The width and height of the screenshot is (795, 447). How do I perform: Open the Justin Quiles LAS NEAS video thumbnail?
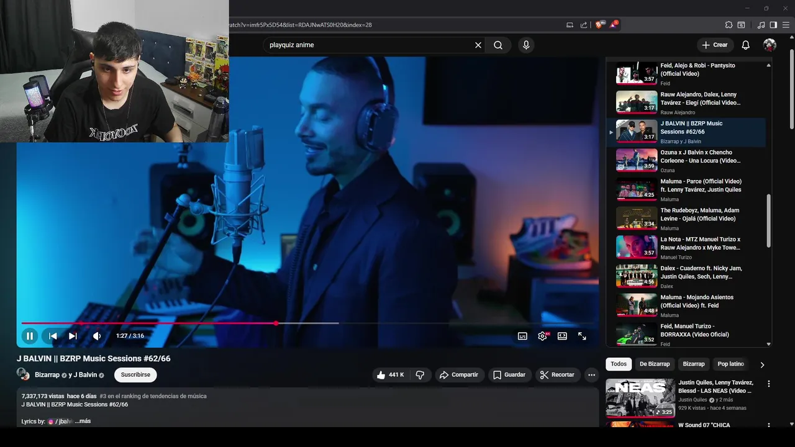click(x=640, y=398)
